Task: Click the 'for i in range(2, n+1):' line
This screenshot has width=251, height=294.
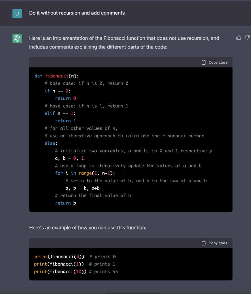Action: [87, 173]
